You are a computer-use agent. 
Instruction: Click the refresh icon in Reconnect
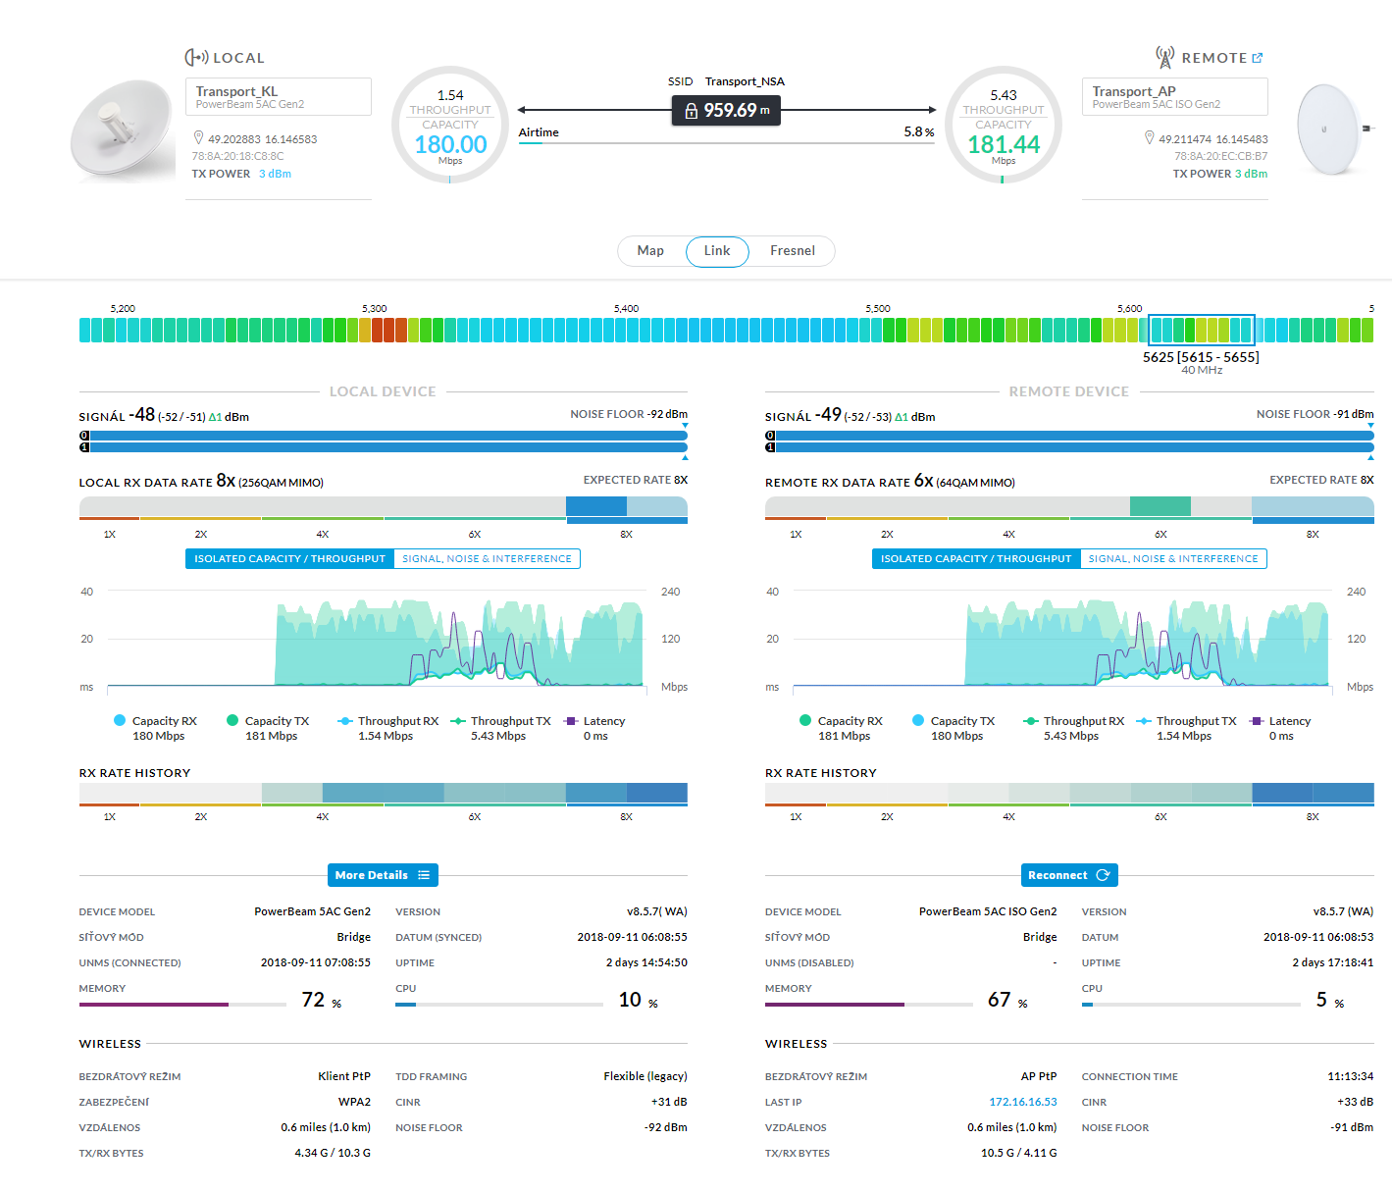[x=1103, y=875]
